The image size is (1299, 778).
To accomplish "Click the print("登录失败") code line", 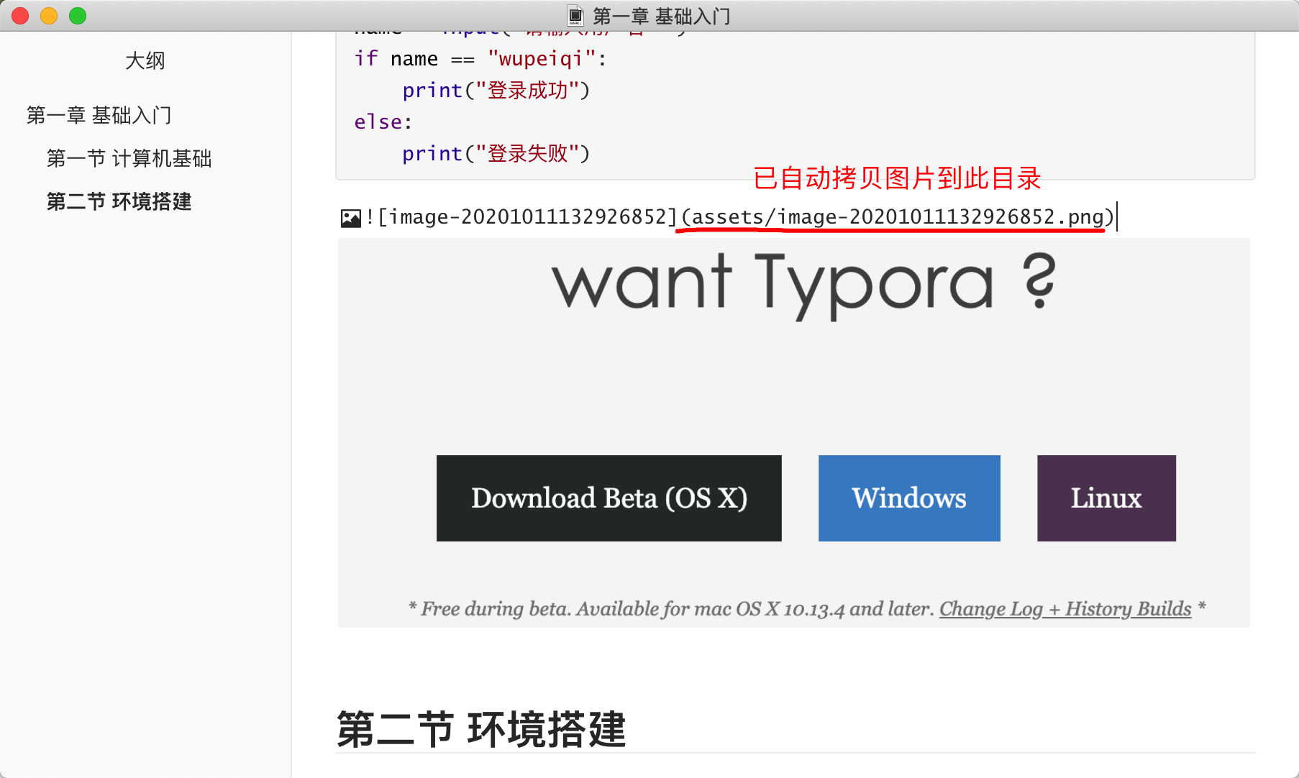I will (496, 153).
